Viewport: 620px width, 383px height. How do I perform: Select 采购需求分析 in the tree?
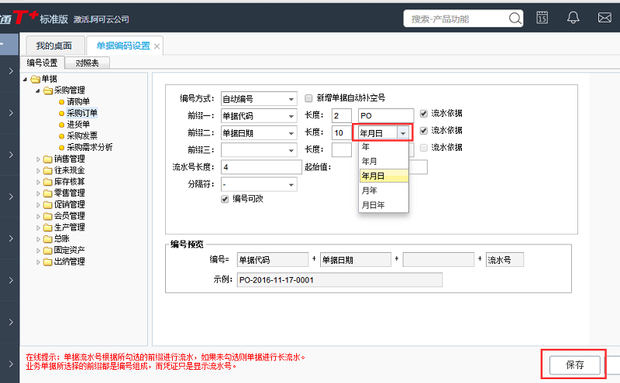point(89,148)
